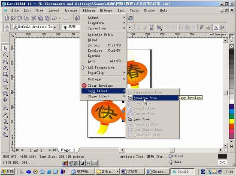
Task: Toggle the moon icon on the IME bar
Action: point(83,163)
